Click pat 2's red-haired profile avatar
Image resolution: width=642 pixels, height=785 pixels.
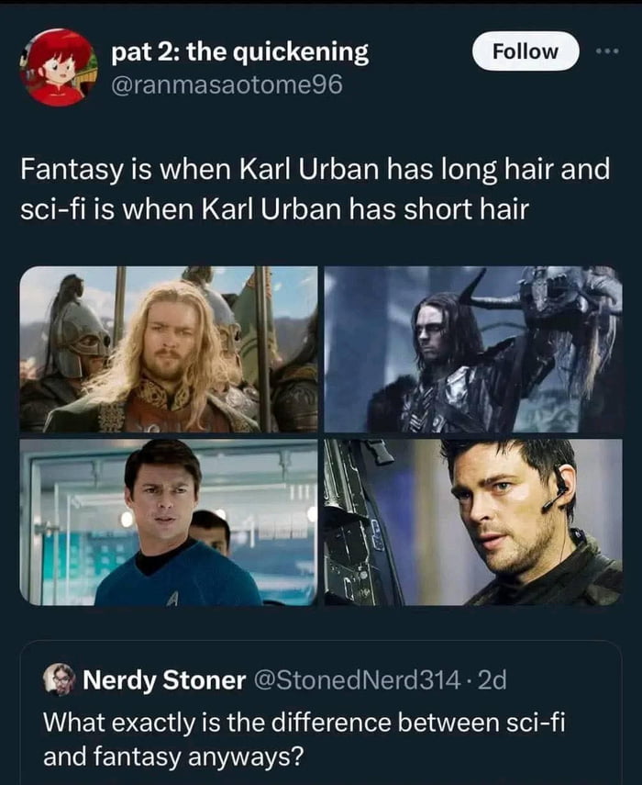(55, 62)
